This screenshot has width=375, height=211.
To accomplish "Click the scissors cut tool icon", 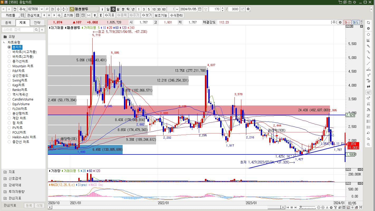I will pyautogui.click(x=100, y=15).
